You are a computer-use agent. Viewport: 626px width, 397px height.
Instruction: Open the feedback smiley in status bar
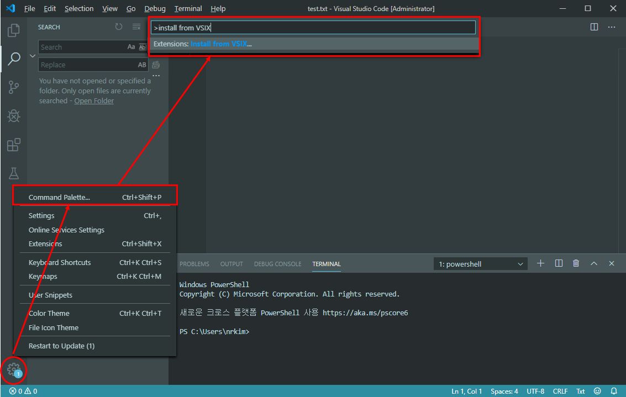pyautogui.click(x=597, y=391)
